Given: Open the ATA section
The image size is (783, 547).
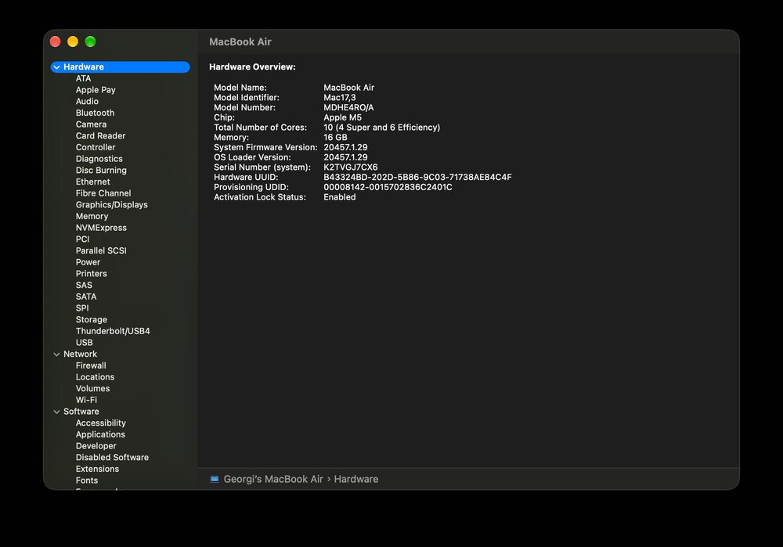Looking at the screenshot, I should [x=84, y=78].
